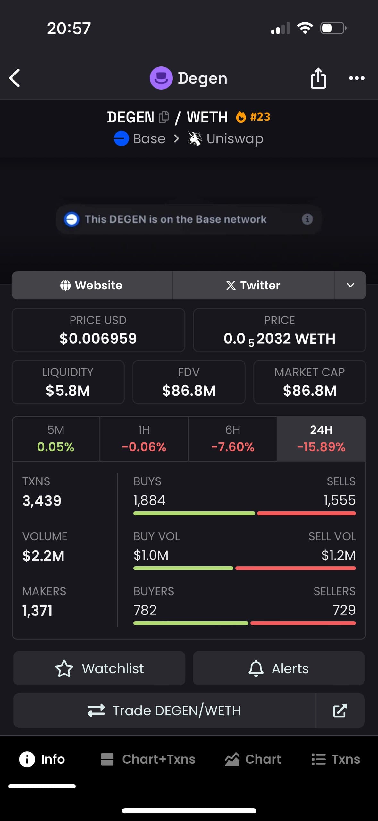Select the 5M timeframe stats
This screenshot has width=378, height=821.
[x=56, y=439]
